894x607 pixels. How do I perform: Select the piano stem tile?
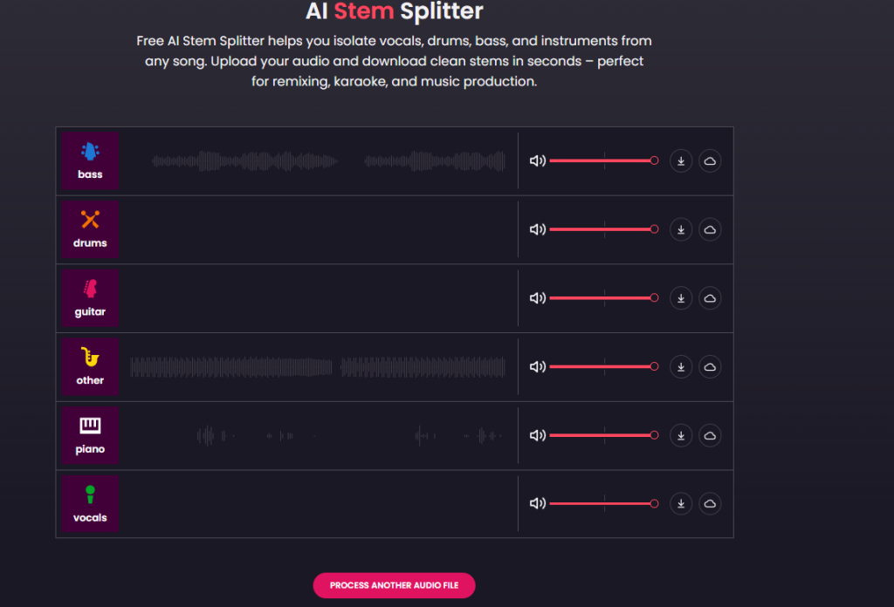pos(90,435)
